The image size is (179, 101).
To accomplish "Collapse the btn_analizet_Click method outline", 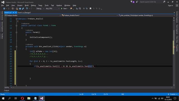I will click(17, 47).
